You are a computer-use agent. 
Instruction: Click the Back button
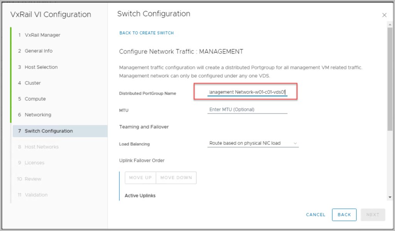[344, 215]
